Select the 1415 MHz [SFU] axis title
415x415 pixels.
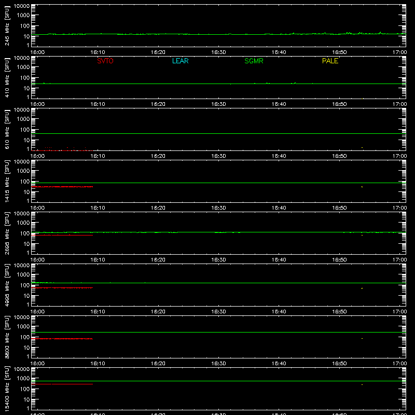[7, 181]
